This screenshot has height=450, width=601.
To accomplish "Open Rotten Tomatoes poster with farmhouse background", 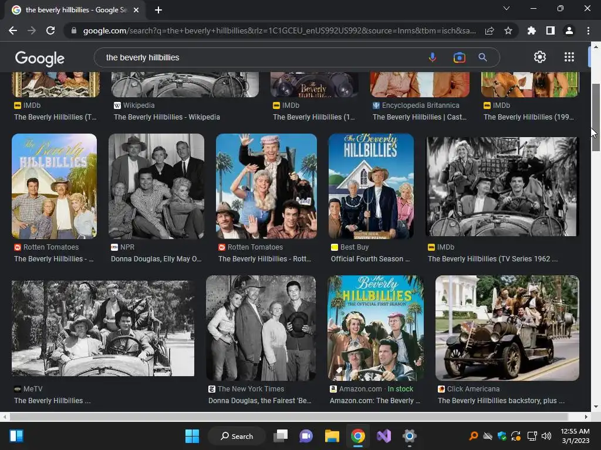I will click(x=55, y=186).
